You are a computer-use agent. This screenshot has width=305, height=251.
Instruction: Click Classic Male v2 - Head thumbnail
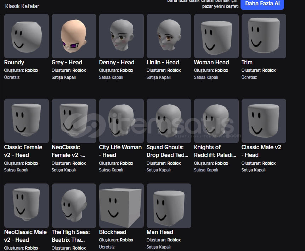click(x=264, y=121)
